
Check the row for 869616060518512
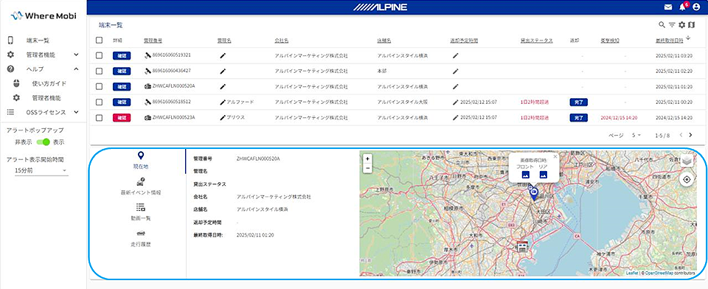pos(100,102)
